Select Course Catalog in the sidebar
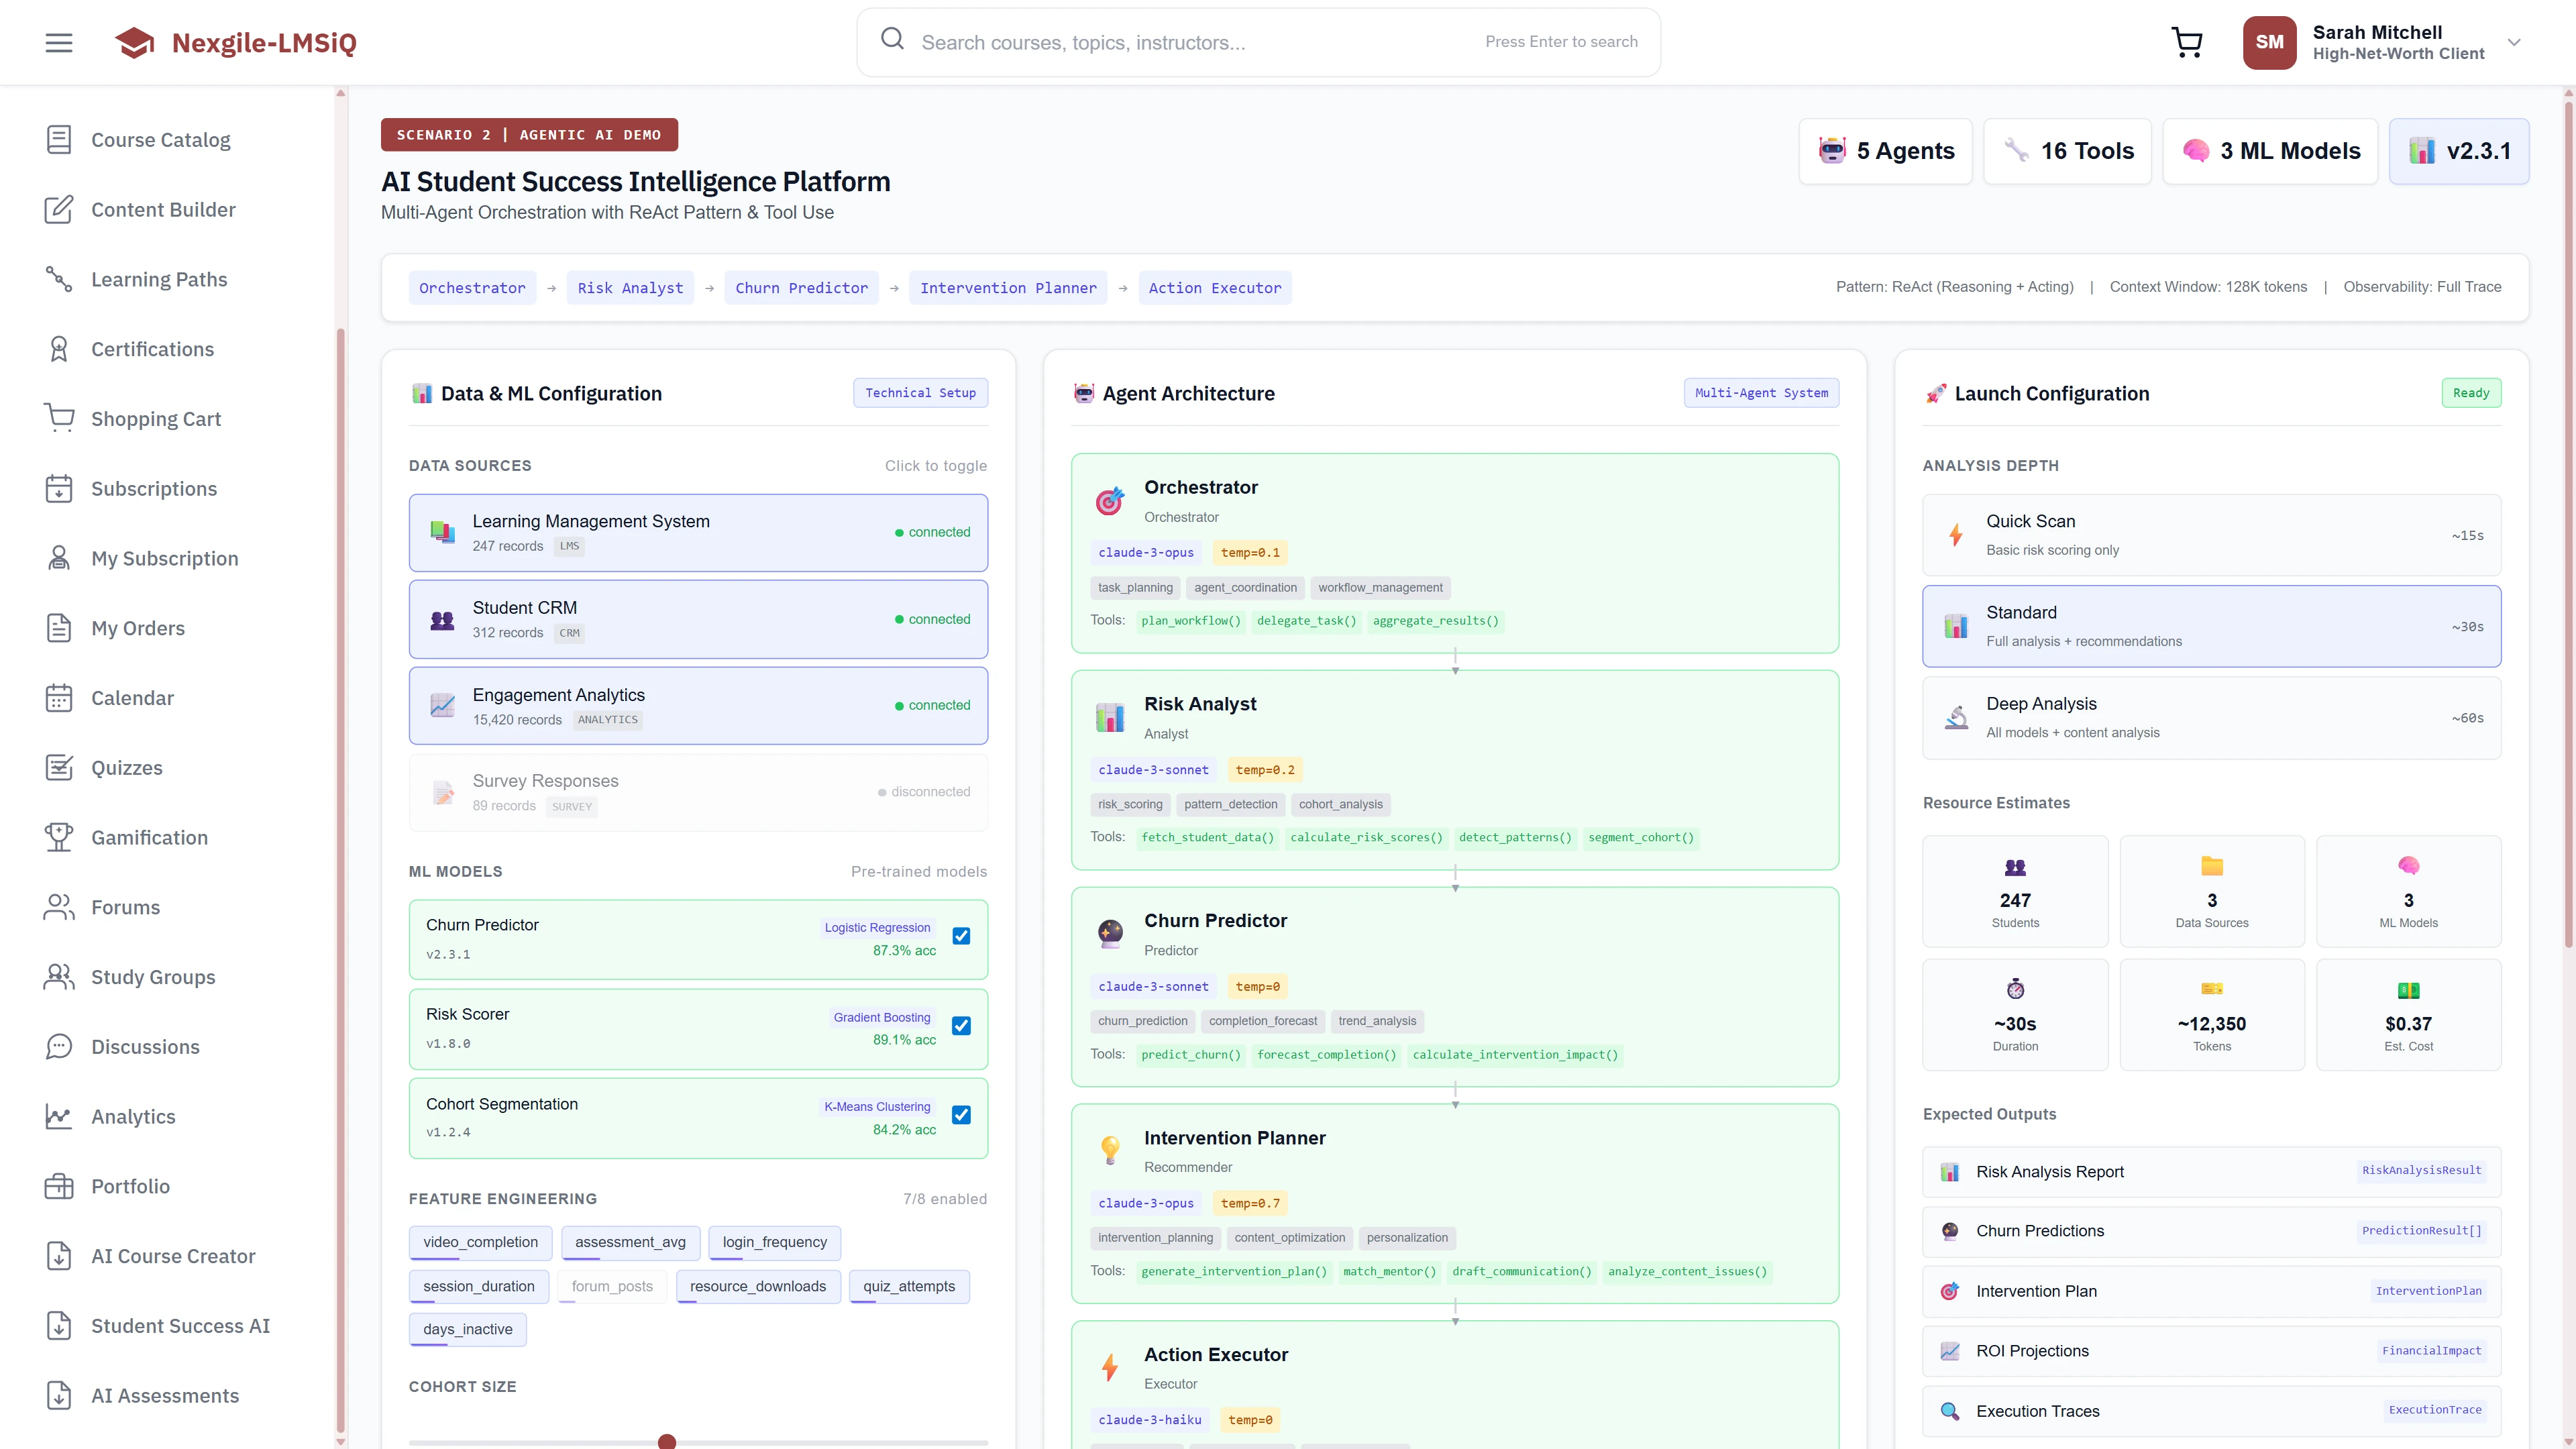 click(160, 139)
